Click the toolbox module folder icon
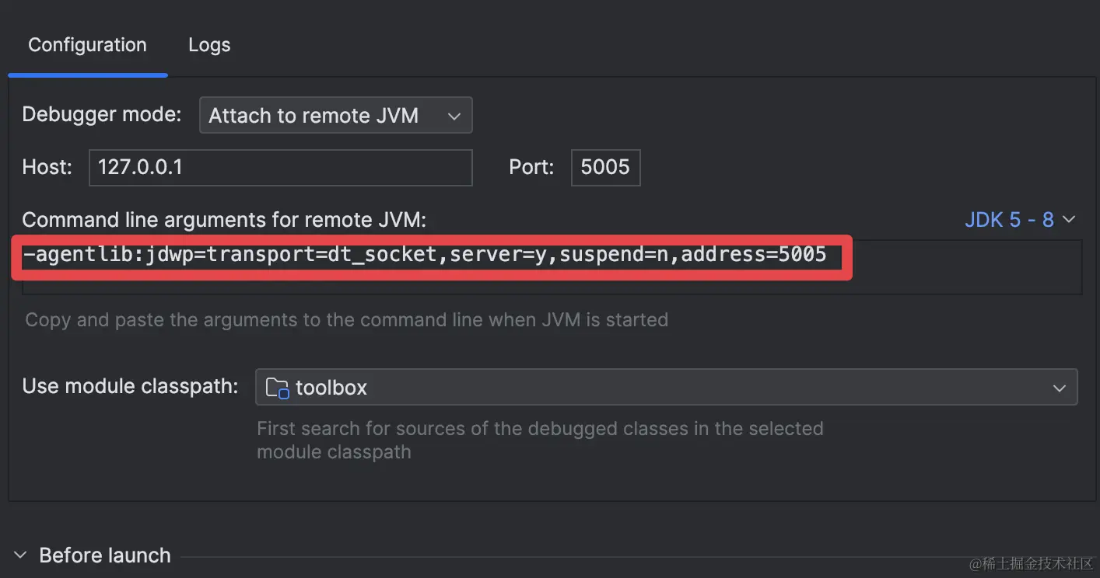 click(277, 388)
